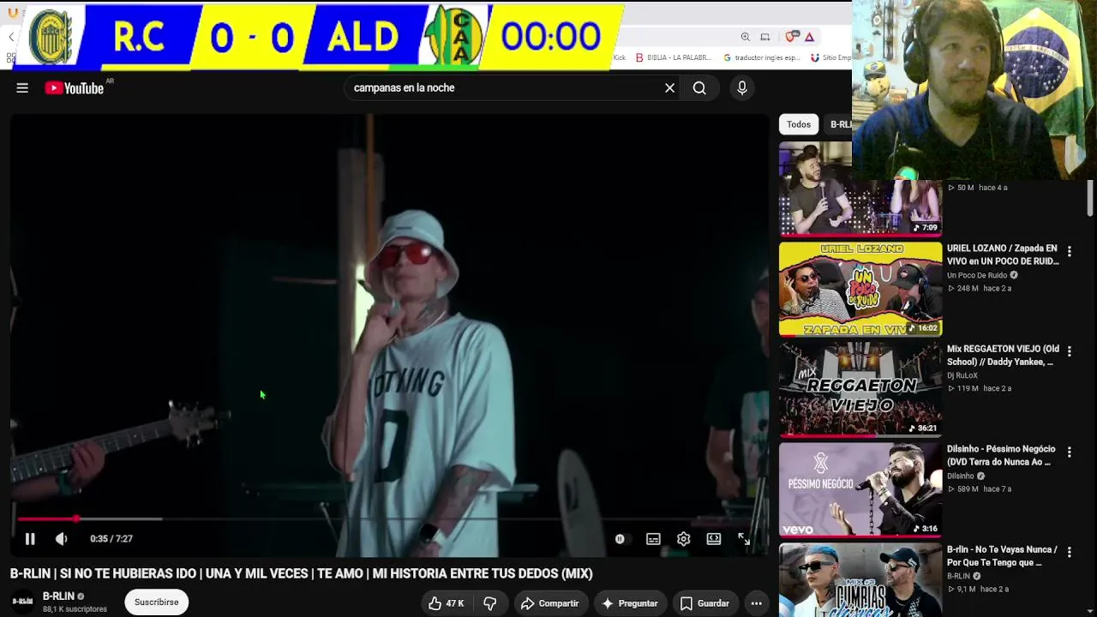Viewport: 1097px width, 617px height.
Task: Subscribe with the Suscribirse button
Action: pyautogui.click(x=156, y=602)
